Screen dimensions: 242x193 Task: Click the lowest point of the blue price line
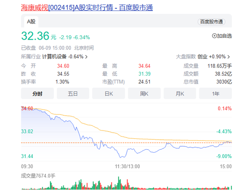[121, 157]
